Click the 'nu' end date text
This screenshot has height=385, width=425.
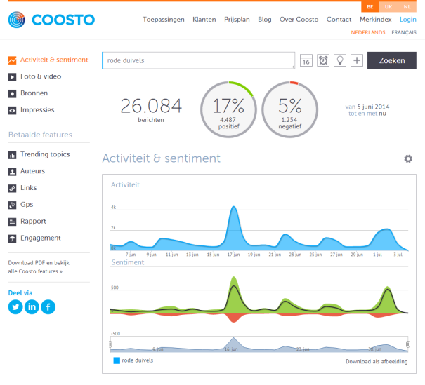[382, 114]
